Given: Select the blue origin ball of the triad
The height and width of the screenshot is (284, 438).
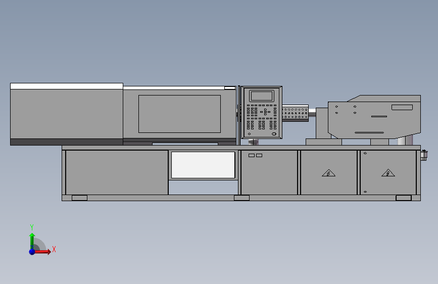Looking at the screenshot, I should [32, 252].
